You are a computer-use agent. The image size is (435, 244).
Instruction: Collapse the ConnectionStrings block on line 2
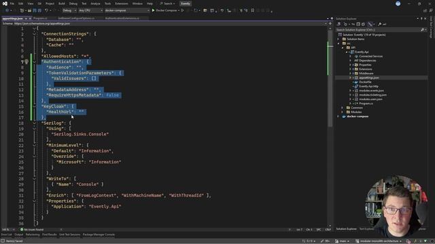[x=35, y=34]
